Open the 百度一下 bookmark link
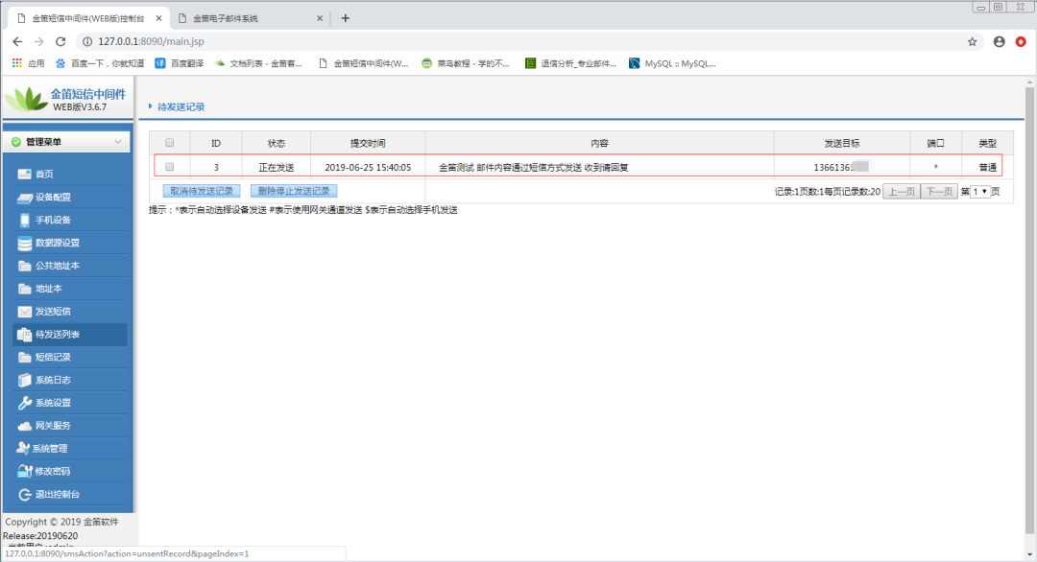The image size is (1037, 562). (x=99, y=63)
